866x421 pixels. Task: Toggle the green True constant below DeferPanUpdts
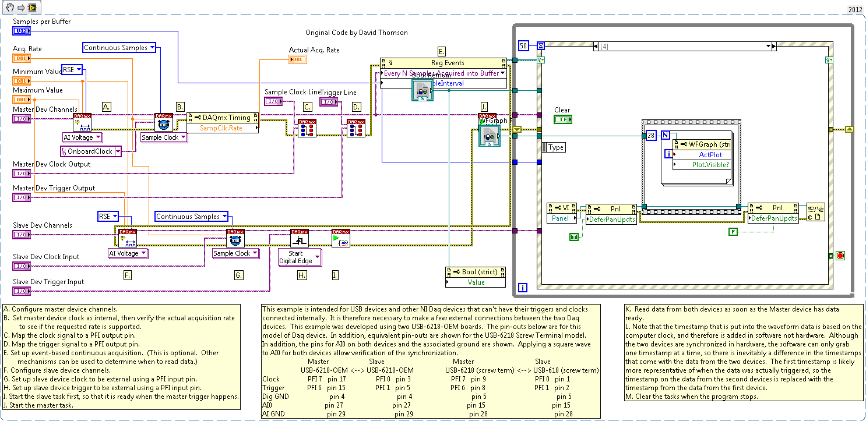(x=574, y=238)
